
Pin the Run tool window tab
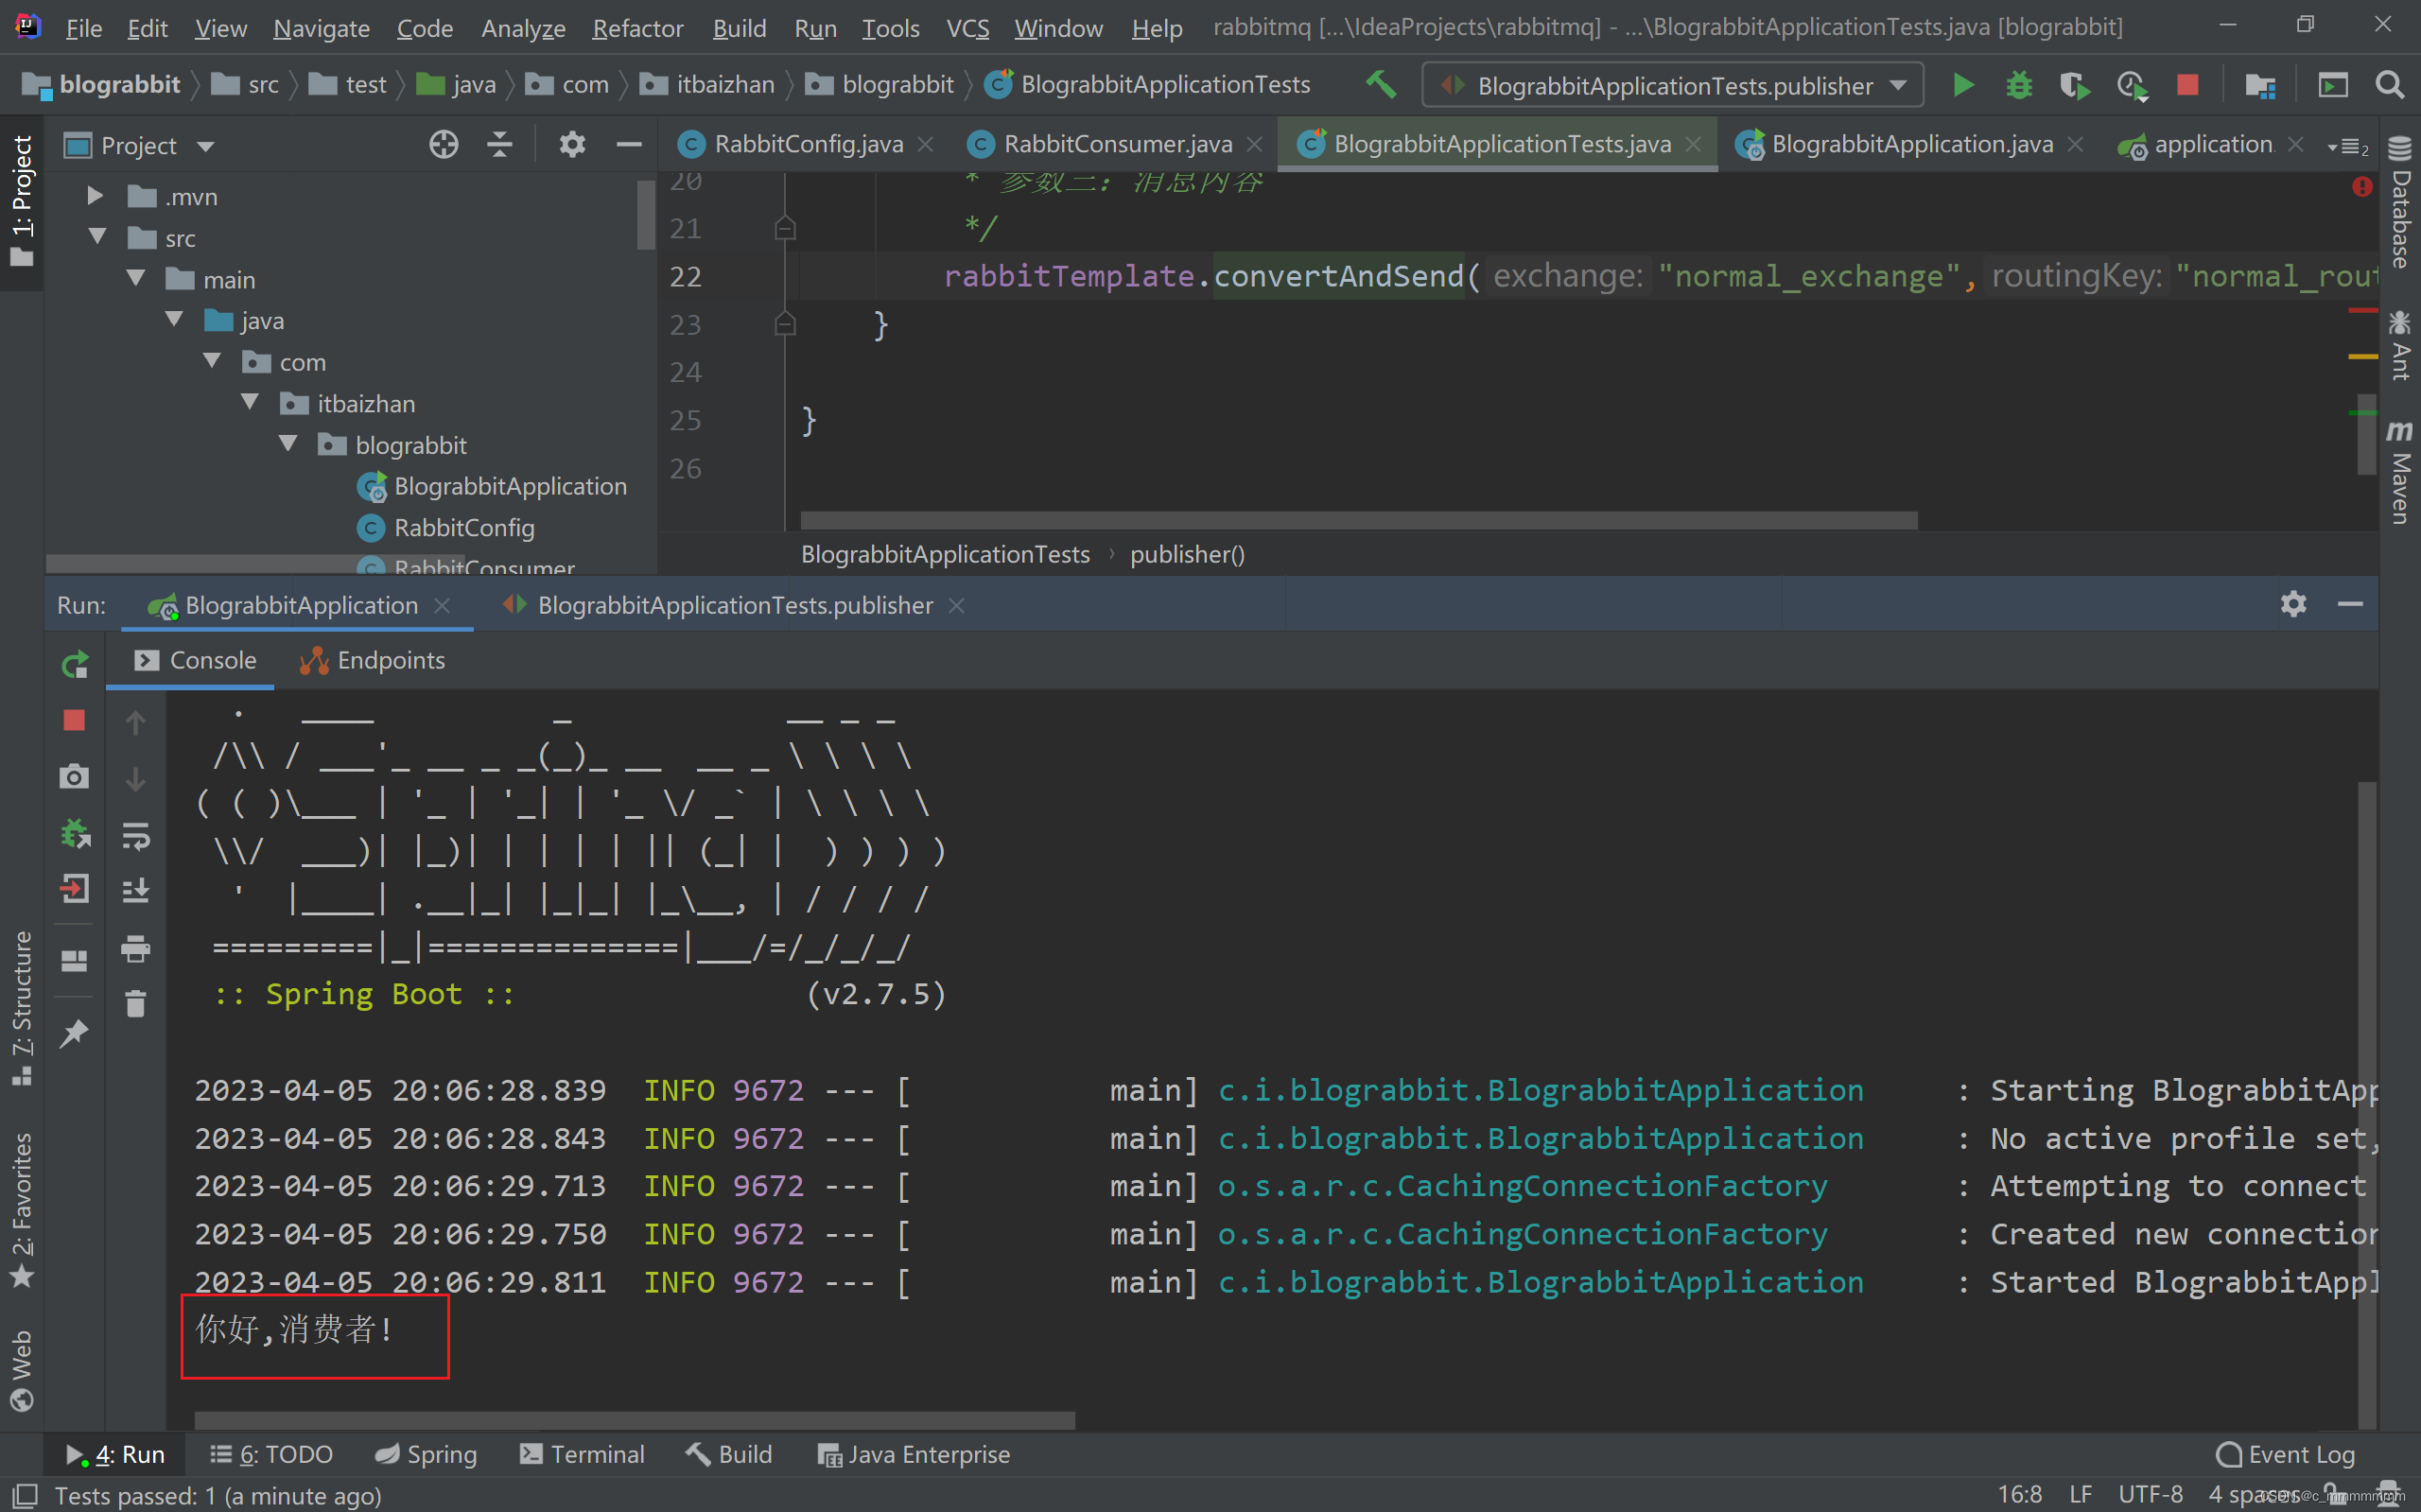coord(74,1032)
